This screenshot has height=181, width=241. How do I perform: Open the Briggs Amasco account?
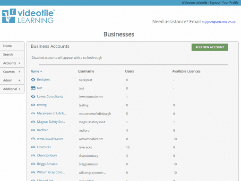(47, 164)
